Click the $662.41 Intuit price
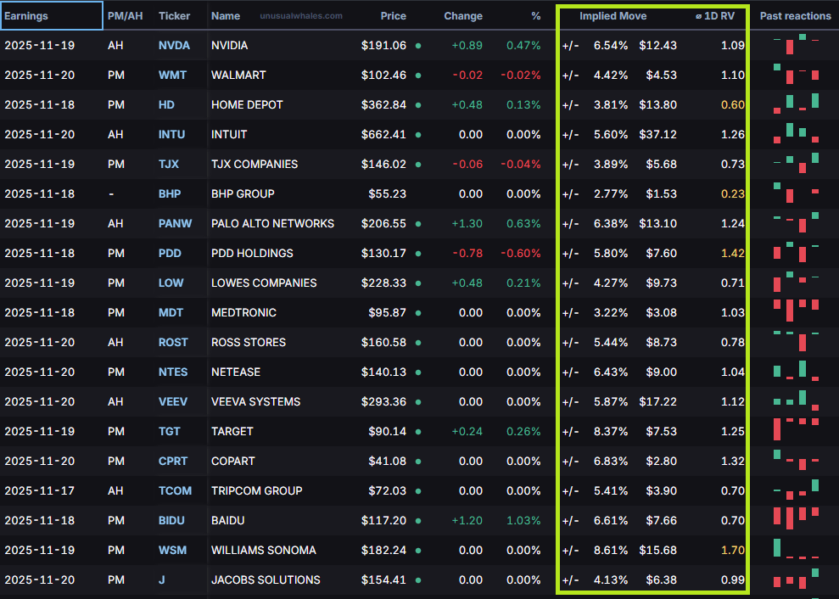839x599 pixels. [x=383, y=134]
